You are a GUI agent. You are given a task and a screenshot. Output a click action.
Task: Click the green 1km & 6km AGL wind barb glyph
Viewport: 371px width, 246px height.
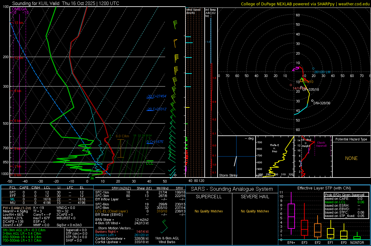(164, 227)
